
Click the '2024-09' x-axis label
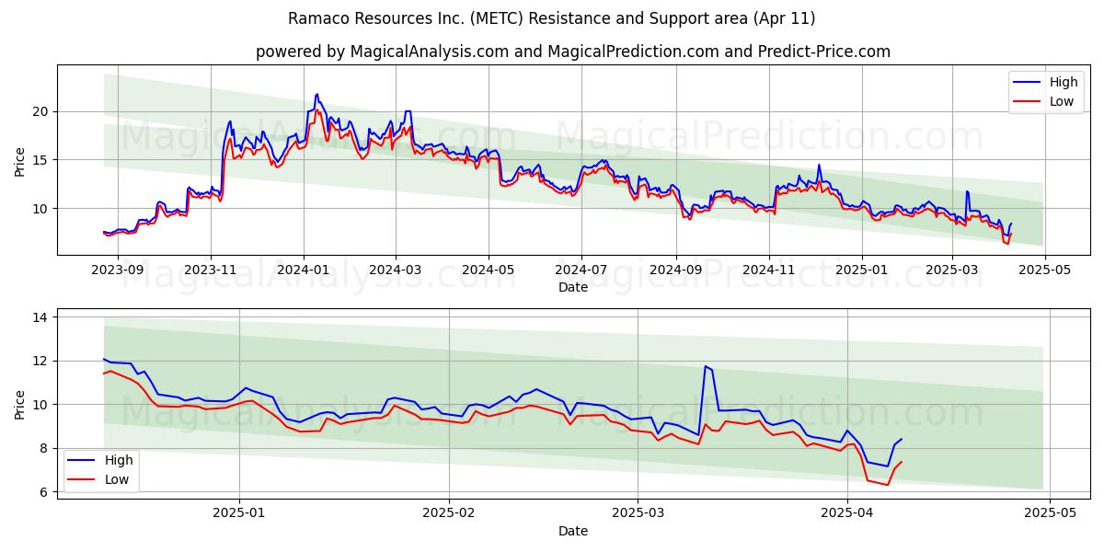click(x=676, y=270)
